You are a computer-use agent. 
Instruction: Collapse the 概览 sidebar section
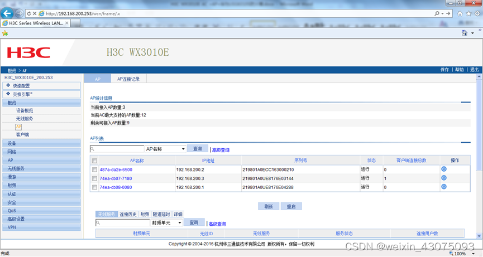[41, 103]
